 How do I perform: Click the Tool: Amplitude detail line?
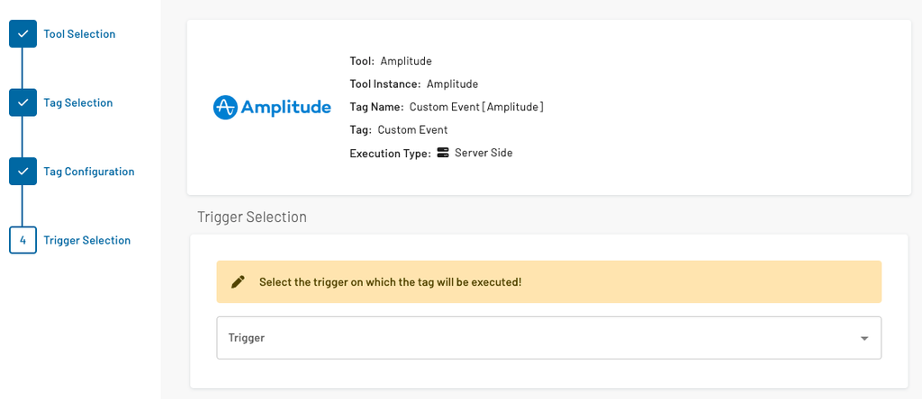click(x=391, y=61)
